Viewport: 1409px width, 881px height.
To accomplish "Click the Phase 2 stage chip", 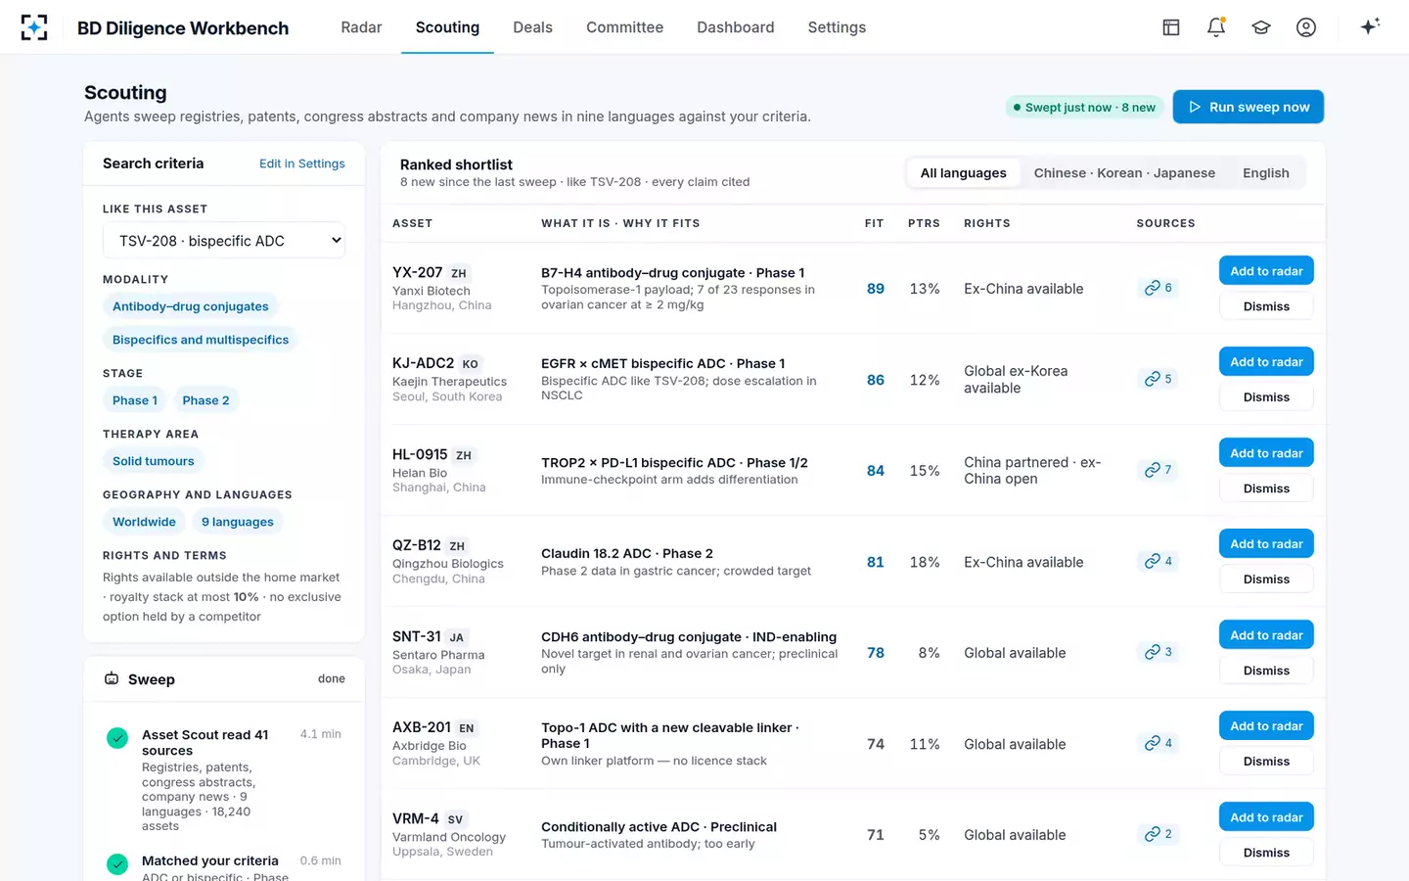I will (205, 400).
